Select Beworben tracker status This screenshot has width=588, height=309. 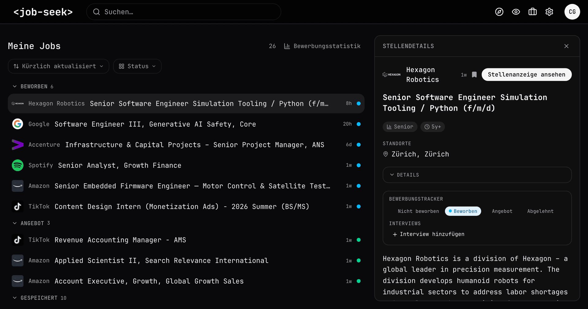tap(463, 211)
